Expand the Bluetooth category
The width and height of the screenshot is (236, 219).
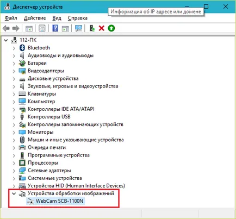14,48
